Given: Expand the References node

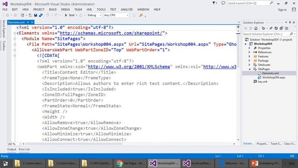Looking at the screenshot, I should click(x=250, y=52).
